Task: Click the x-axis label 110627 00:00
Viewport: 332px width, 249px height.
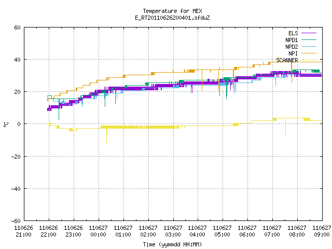Action: pos(98,231)
